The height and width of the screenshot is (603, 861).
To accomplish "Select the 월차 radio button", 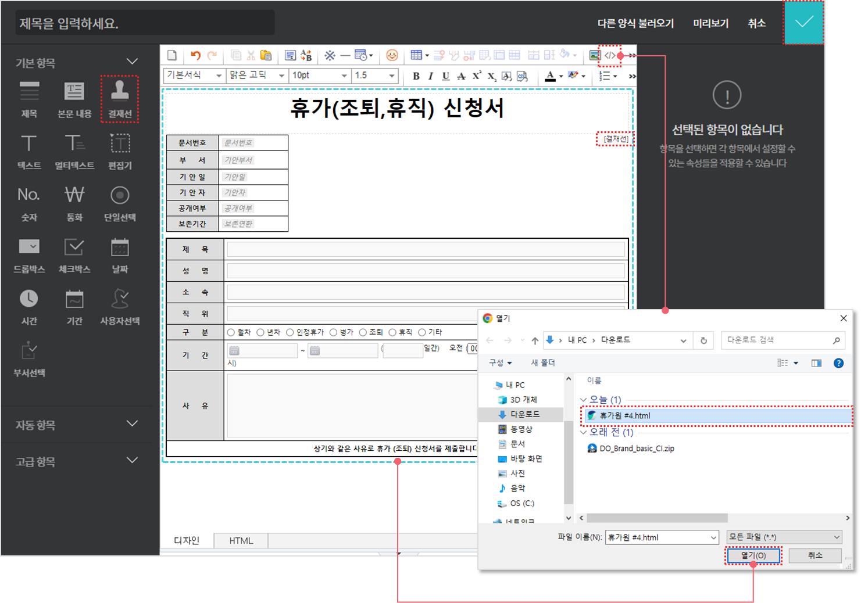I will click(231, 332).
